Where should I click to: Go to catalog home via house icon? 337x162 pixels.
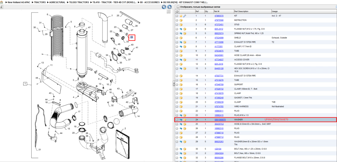coord(1,2)
